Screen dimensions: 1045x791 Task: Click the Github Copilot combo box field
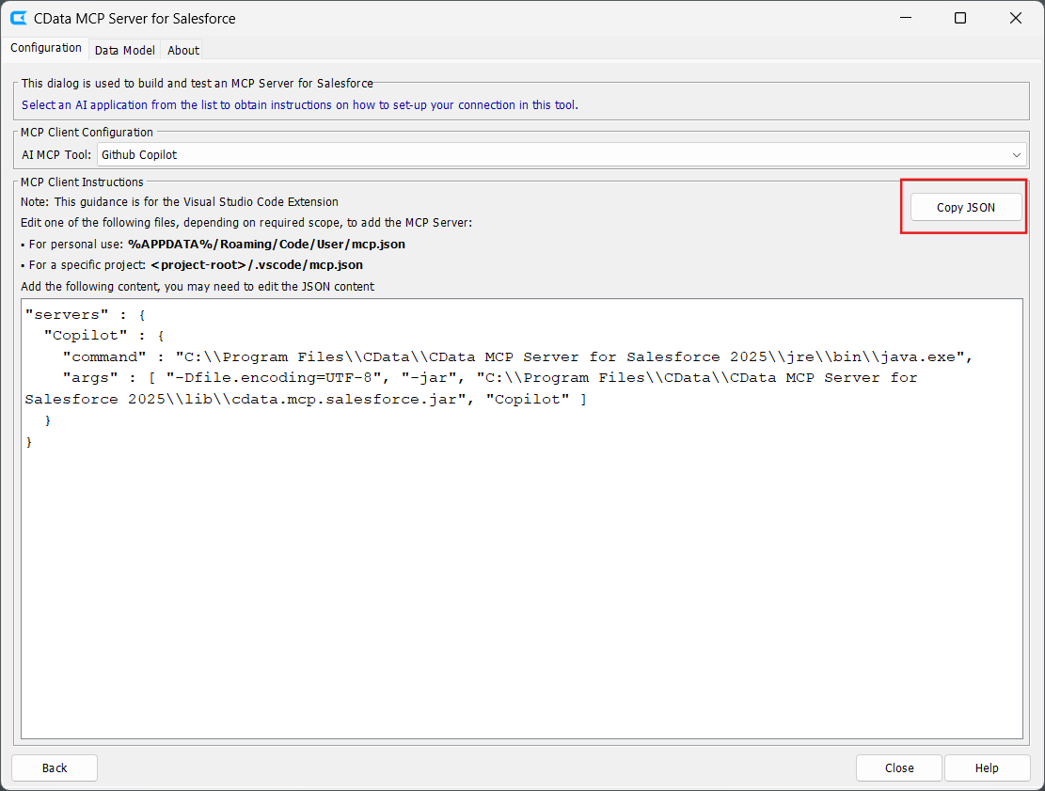pos(555,154)
